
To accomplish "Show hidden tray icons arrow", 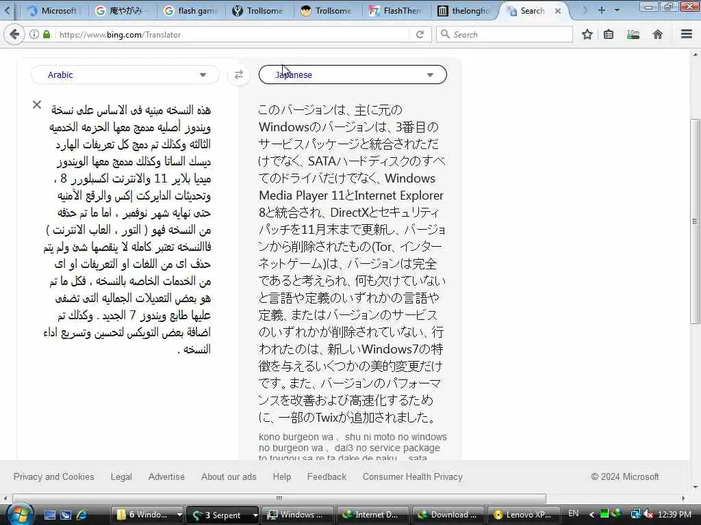I will (591, 514).
